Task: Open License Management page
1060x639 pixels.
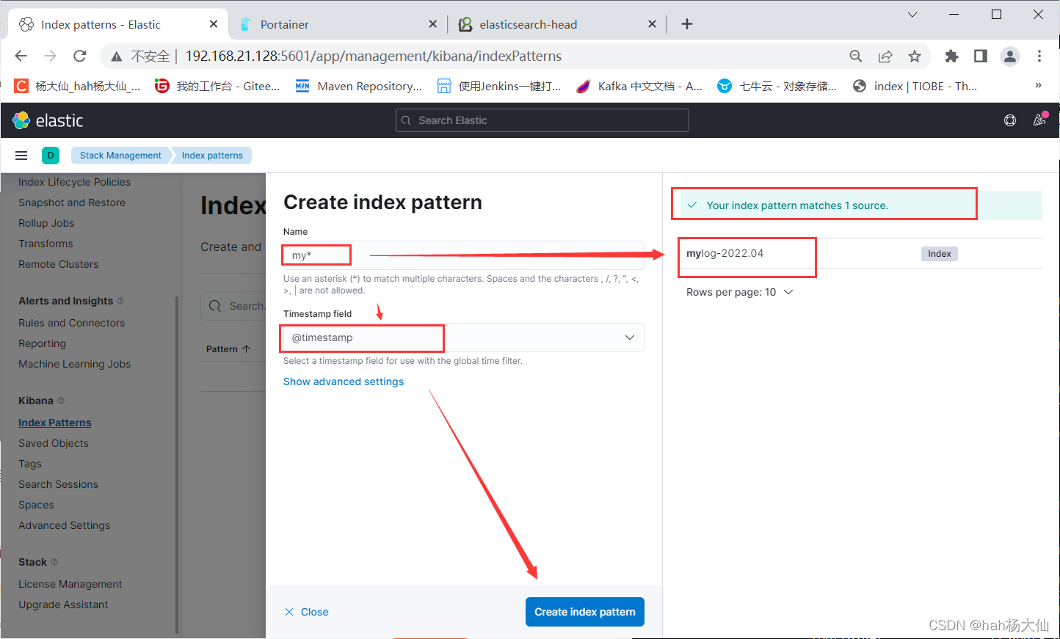Action: pyautogui.click(x=70, y=584)
